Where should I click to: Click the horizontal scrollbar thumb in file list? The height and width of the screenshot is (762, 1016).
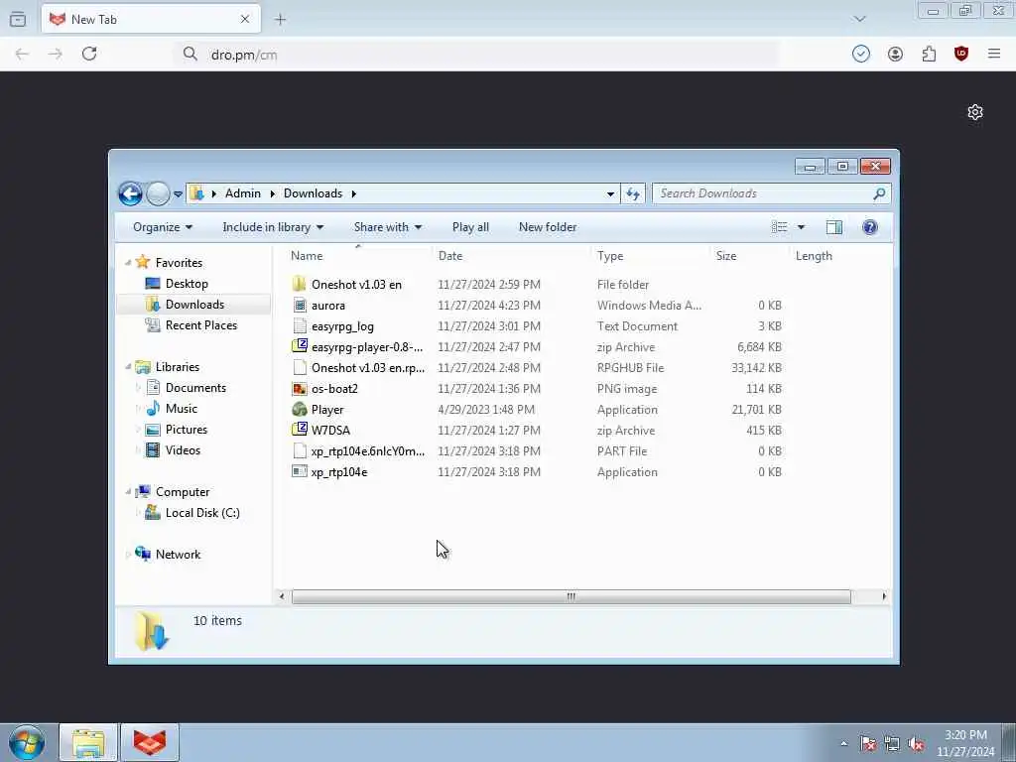pyautogui.click(x=571, y=596)
